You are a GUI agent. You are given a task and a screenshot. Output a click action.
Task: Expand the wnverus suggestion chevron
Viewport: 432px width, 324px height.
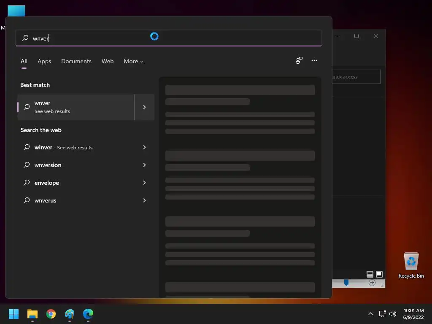click(x=144, y=200)
